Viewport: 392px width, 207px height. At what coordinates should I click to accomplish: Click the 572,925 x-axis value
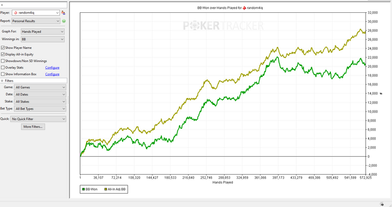click(366, 177)
